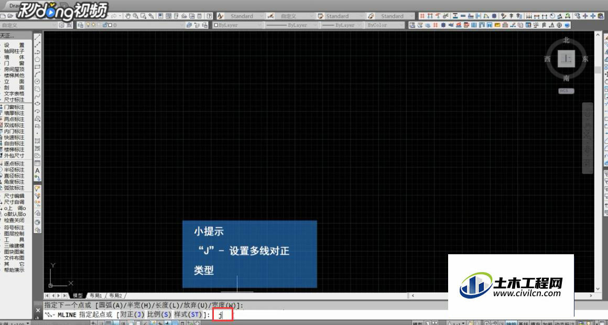Open the 设置 menu item
608x325 pixels.
[14, 45]
